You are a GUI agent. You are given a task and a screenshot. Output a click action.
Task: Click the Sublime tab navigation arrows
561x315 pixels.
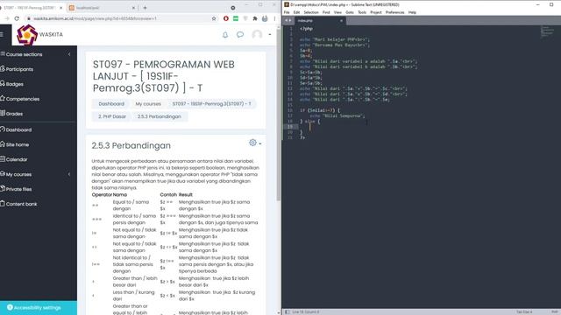click(x=288, y=21)
